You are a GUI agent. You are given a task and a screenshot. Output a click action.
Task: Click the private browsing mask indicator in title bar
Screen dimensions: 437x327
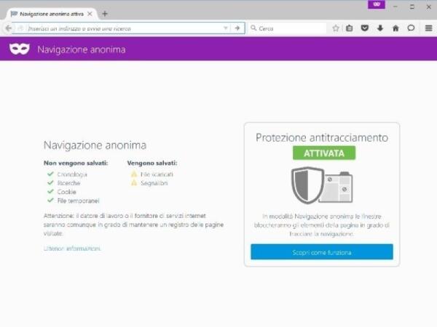[x=377, y=4]
